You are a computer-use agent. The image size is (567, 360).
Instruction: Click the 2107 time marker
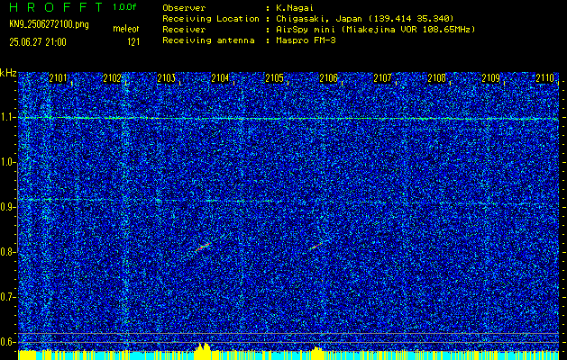click(x=382, y=78)
